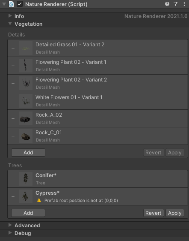Click the Cypress warning triangle icon
The width and height of the screenshot is (189, 241).
coord(39,200)
